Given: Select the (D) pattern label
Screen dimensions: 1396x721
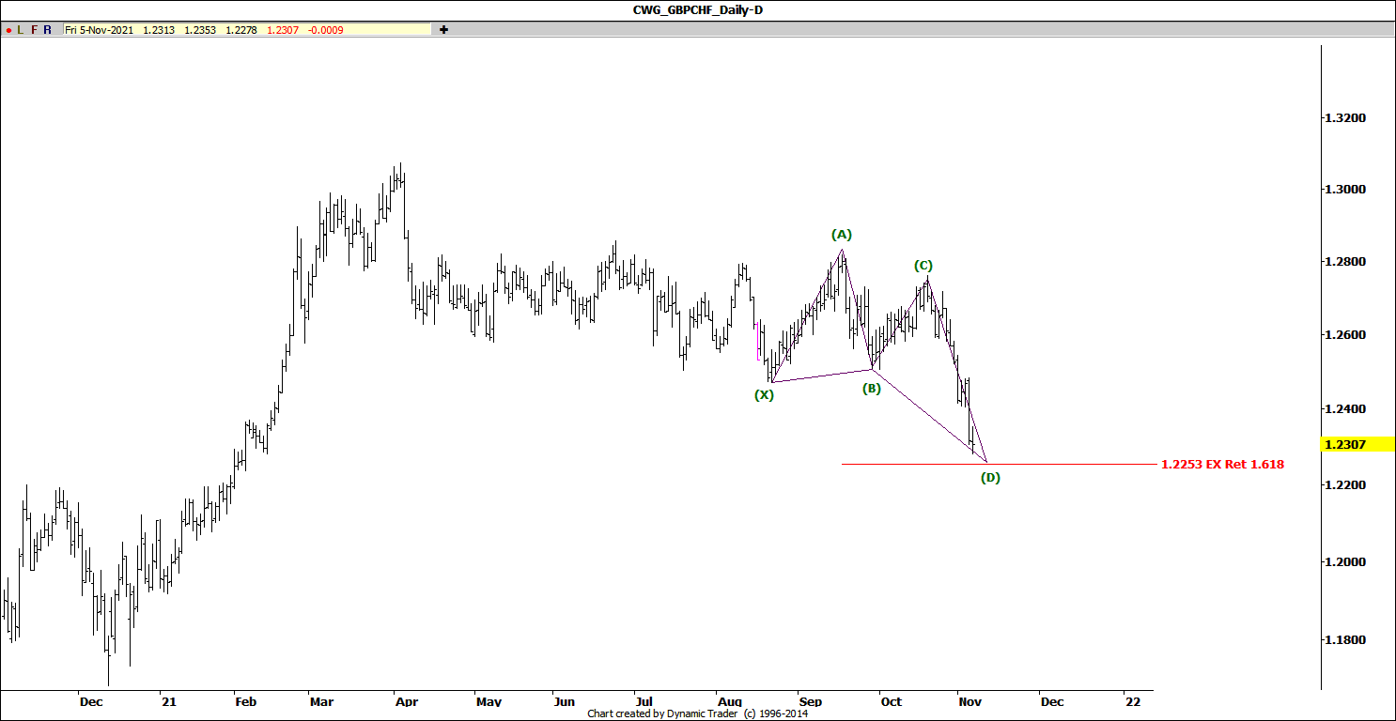Looking at the screenshot, I should [x=990, y=477].
